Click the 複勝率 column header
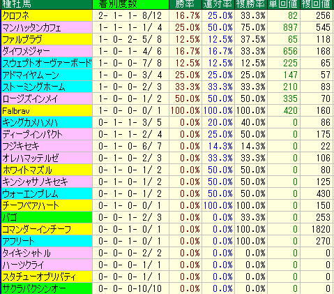The image size is (334, 294). pos(250,4)
